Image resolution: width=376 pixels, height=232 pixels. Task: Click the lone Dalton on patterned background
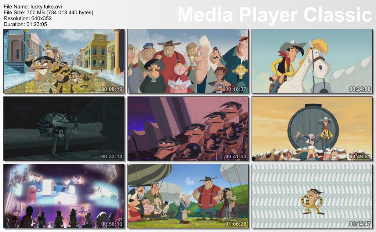[312, 196]
